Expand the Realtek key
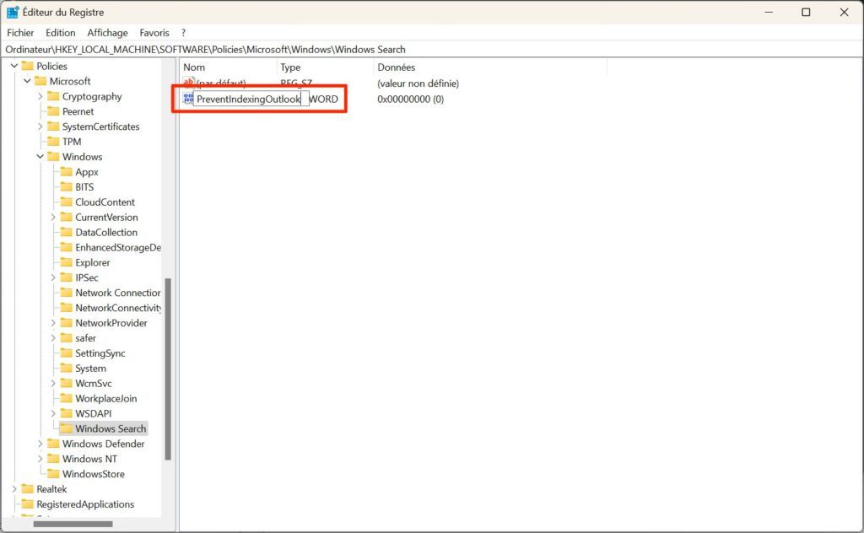Viewport: 864px width, 533px height. tap(14, 489)
